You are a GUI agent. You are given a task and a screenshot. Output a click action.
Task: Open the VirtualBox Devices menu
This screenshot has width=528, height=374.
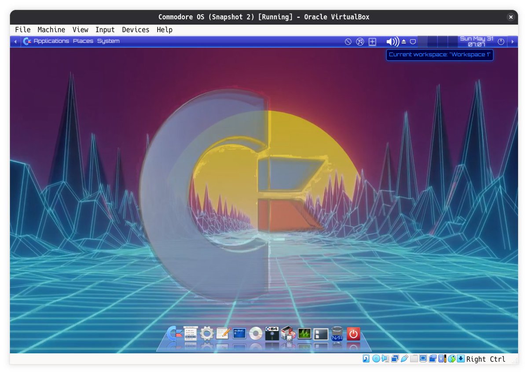136,30
